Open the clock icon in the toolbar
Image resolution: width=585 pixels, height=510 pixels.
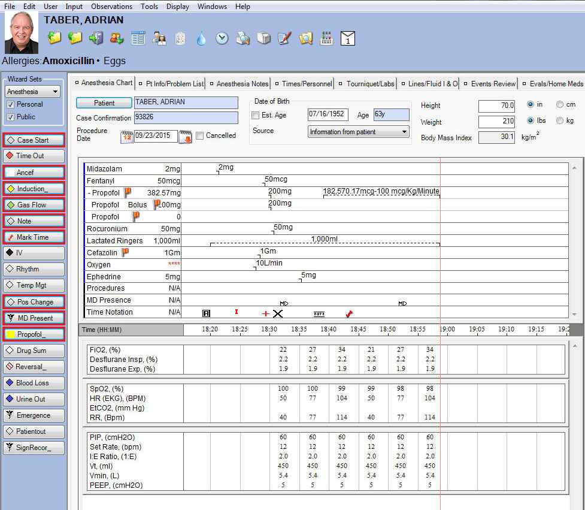(222, 38)
